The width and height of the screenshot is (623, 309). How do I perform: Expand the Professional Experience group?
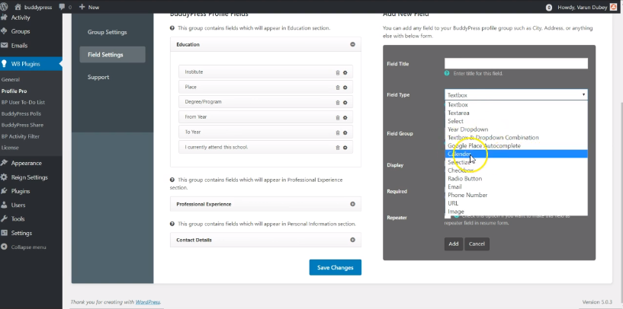click(x=352, y=204)
